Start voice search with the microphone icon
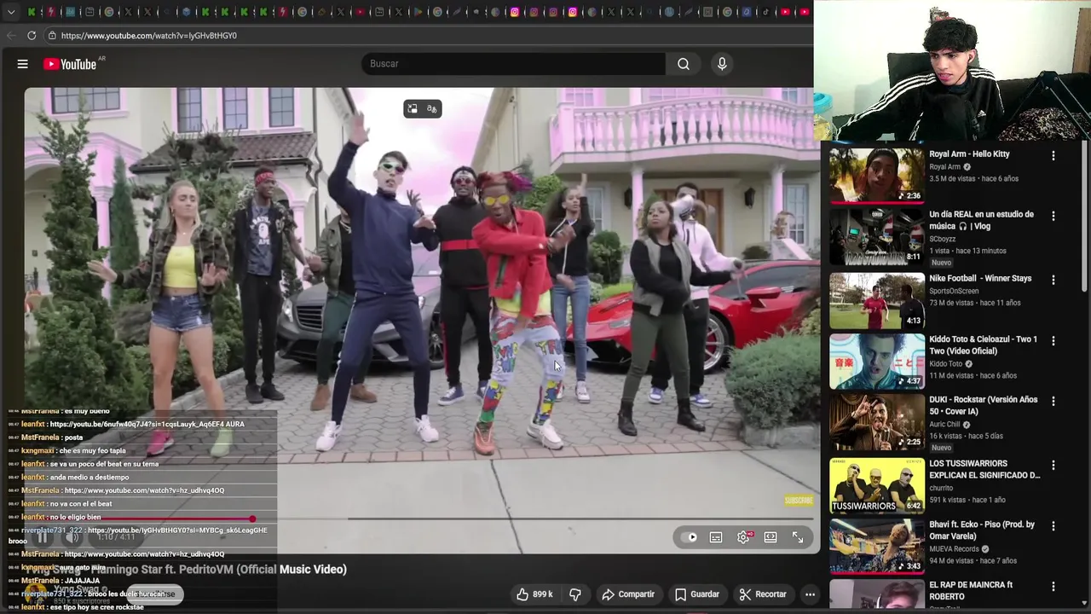Image resolution: width=1091 pixels, height=614 pixels. [x=722, y=64]
